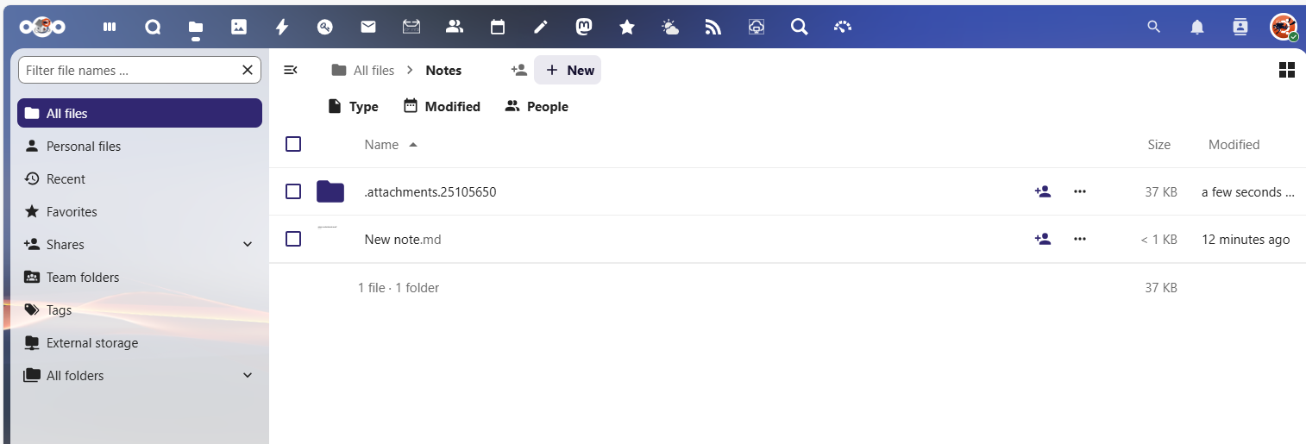Expand the All folders tree
The width and height of the screenshot is (1306, 444).
[x=248, y=376]
